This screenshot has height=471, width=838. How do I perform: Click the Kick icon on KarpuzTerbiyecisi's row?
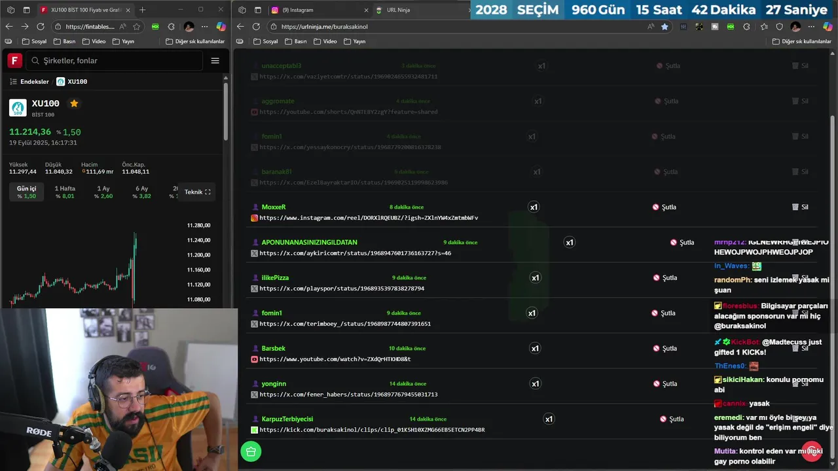[255, 430]
